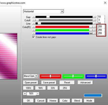
Task: Set preview zoom to 100%
Action: click(x=28, y=88)
